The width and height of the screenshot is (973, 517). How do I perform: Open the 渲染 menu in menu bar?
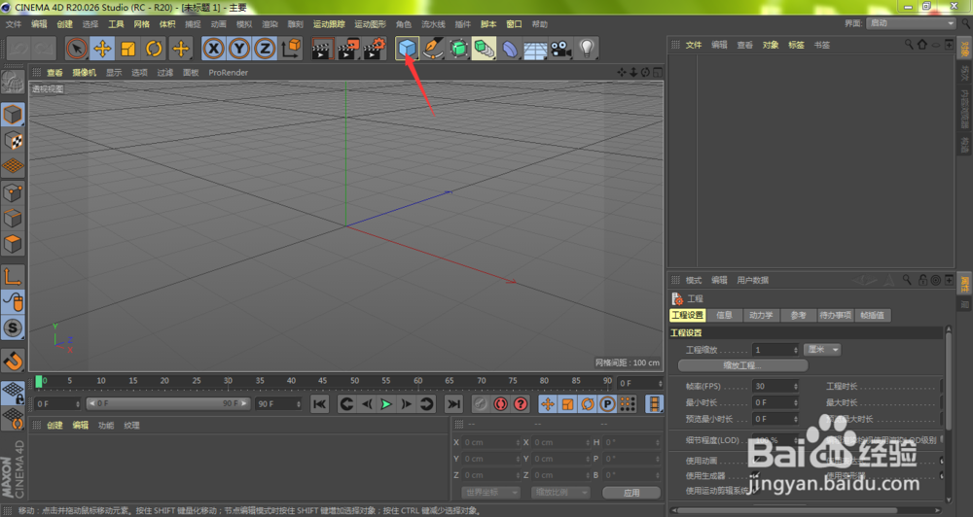pyautogui.click(x=270, y=24)
